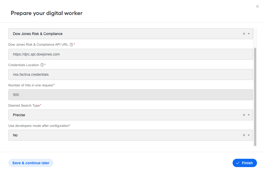Click the checkmark icon in Finish button
The height and width of the screenshot is (172, 265).
tap(238, 163)
